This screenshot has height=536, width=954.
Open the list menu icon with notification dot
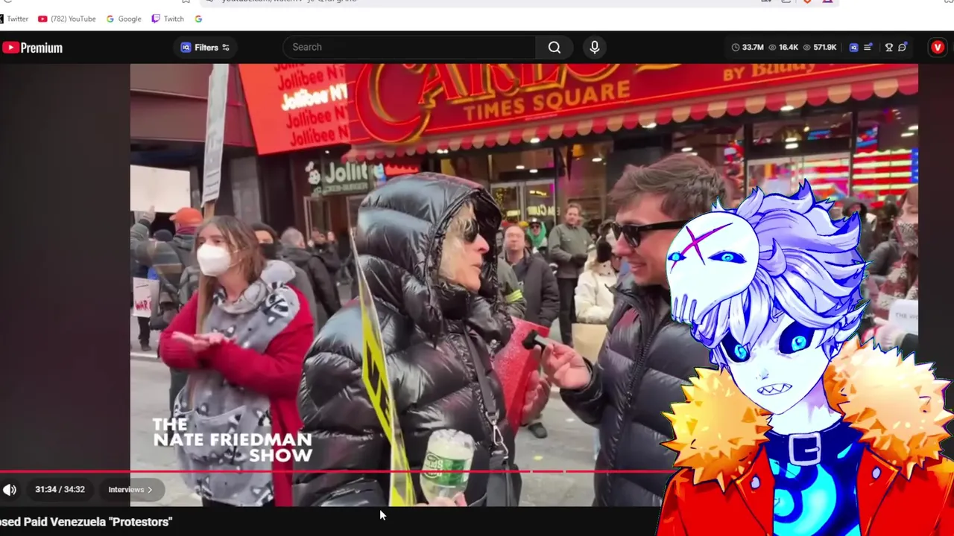pyautogui.click(x=868, y=47)
